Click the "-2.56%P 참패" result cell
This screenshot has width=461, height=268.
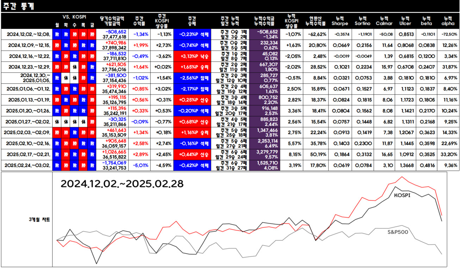(192, 78)
